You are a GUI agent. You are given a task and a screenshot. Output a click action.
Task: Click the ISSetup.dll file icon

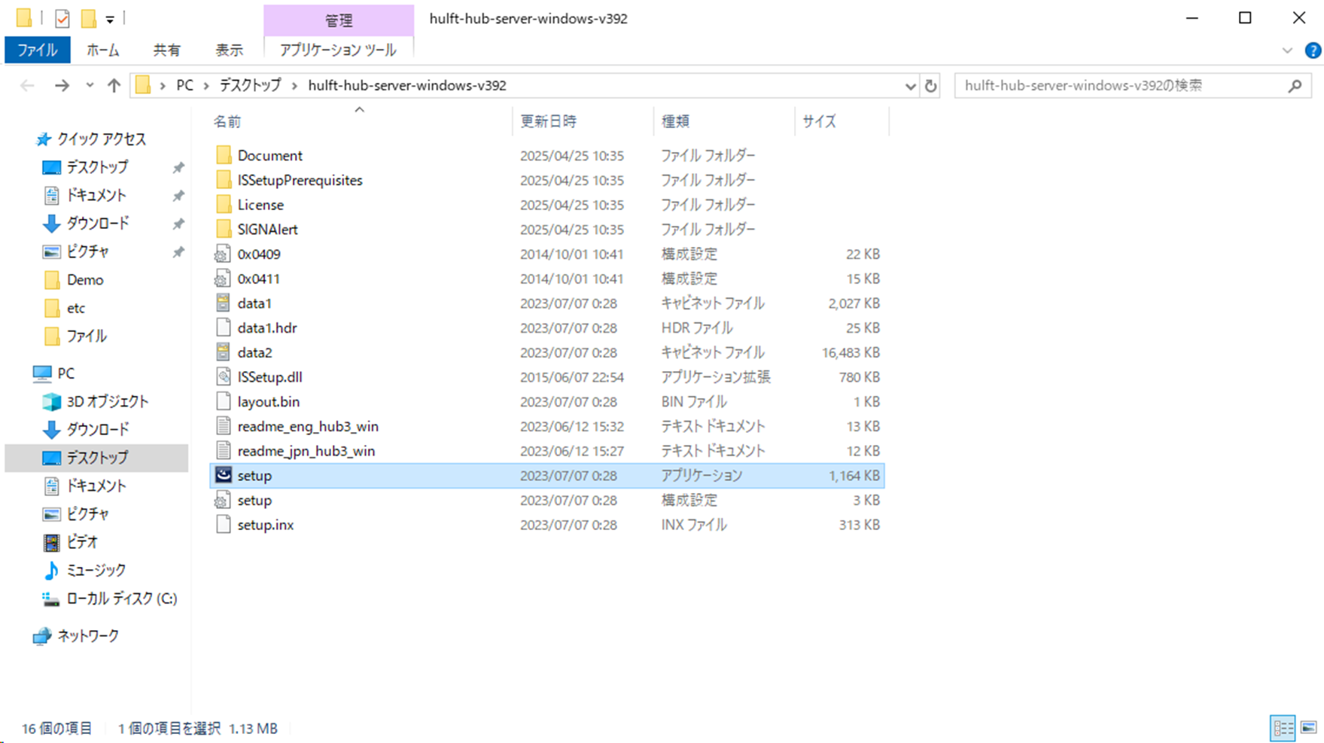pyautogui.click(x=223, y=377)
